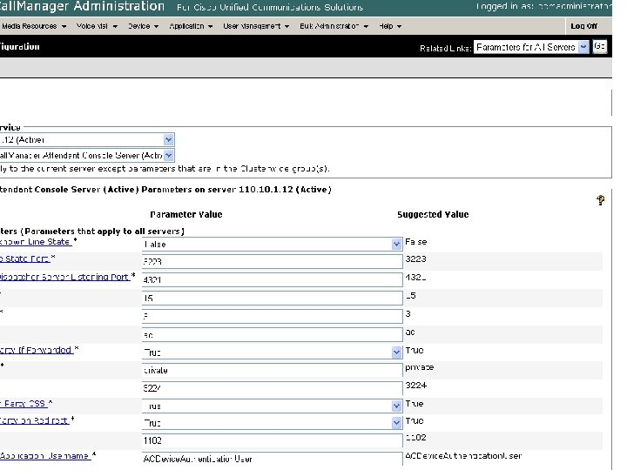Click the Unknown Line State parameter link
This screenshot has height=470, width=627.
point(36,242)
